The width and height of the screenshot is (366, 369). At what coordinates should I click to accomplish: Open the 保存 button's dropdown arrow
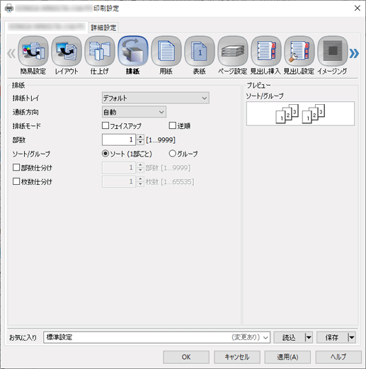point(351,337)
